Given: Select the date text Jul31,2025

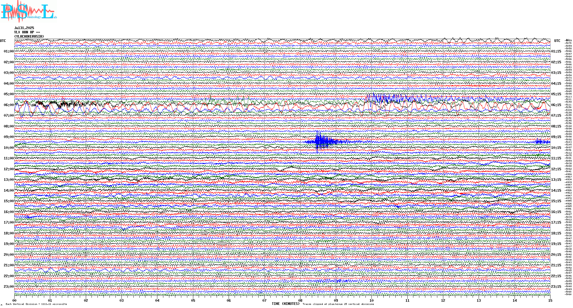Looking at the screenshot, I should coord(24,28).
